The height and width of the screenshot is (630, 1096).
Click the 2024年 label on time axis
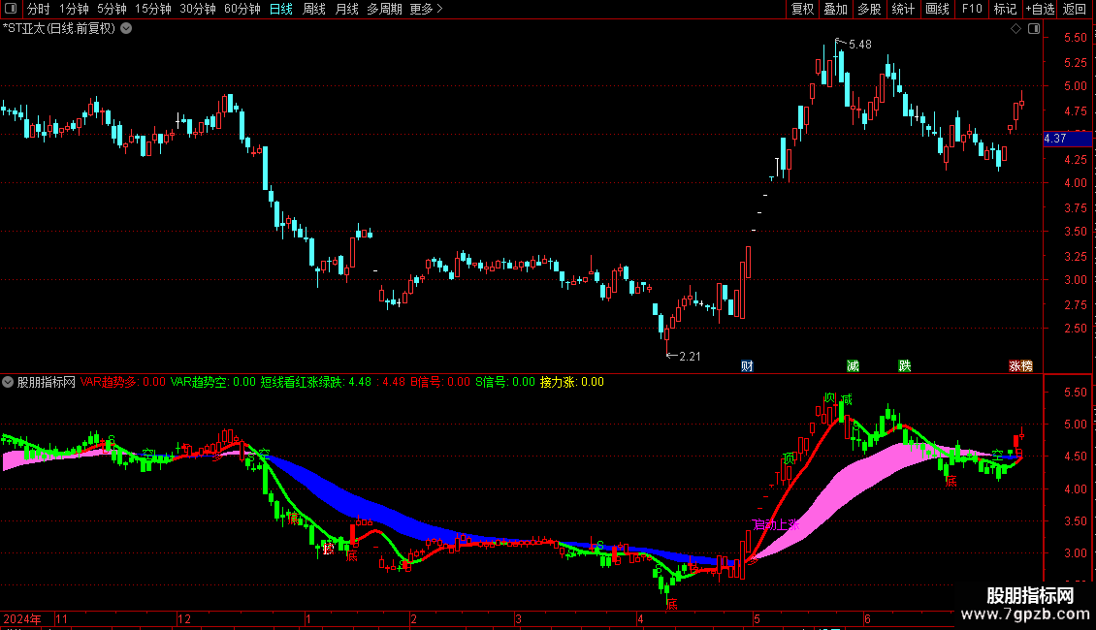point(21,618)
